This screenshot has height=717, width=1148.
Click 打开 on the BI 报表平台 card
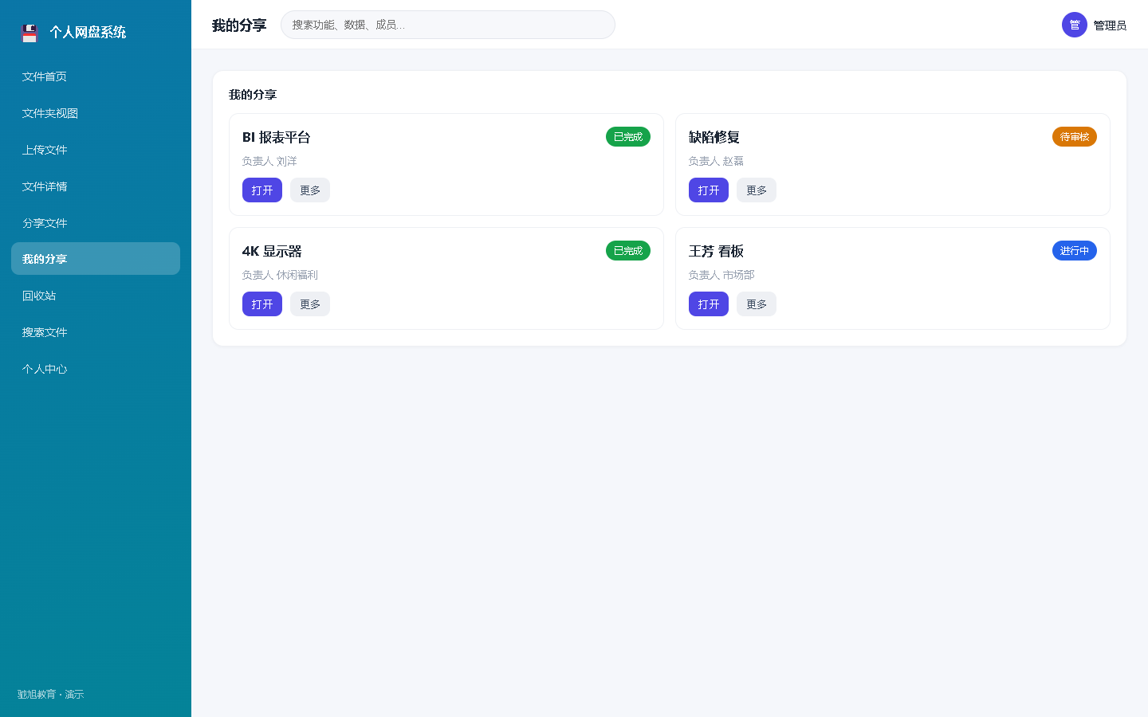coord(262,190)
